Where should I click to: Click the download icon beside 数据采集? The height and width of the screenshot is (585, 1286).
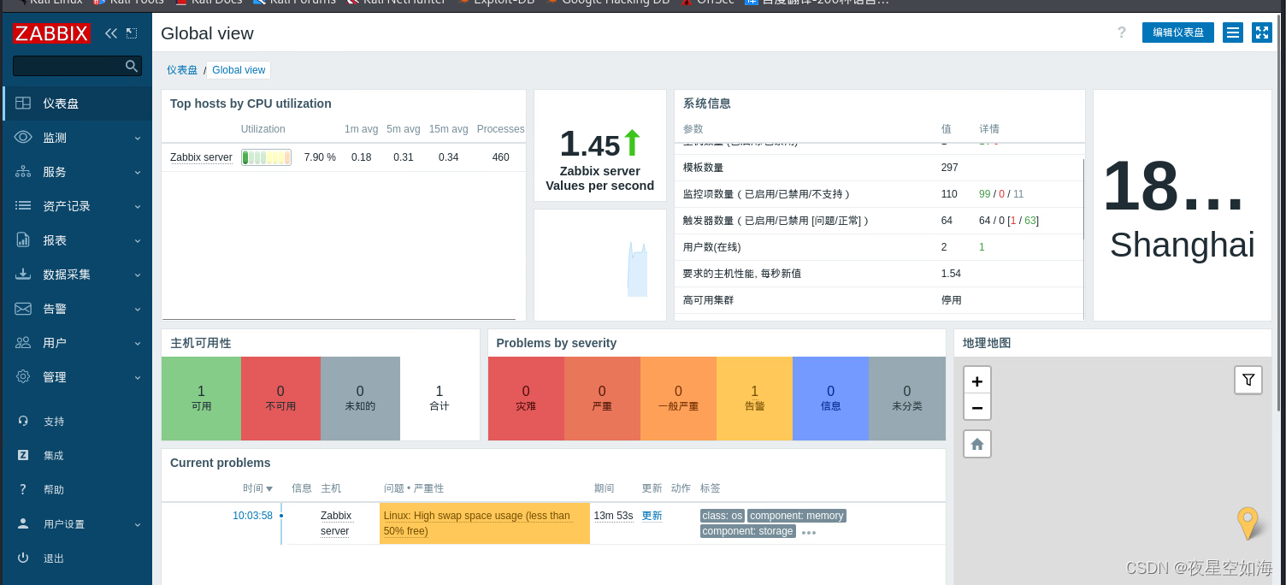23,275
